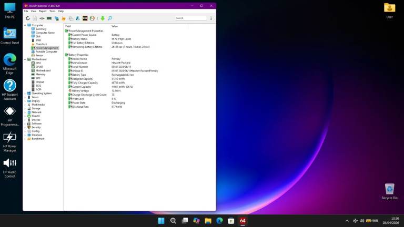Open the Recycle Bin desktop icon
Image resolution: width=404 pixels, height=227 pixels.
390,191
